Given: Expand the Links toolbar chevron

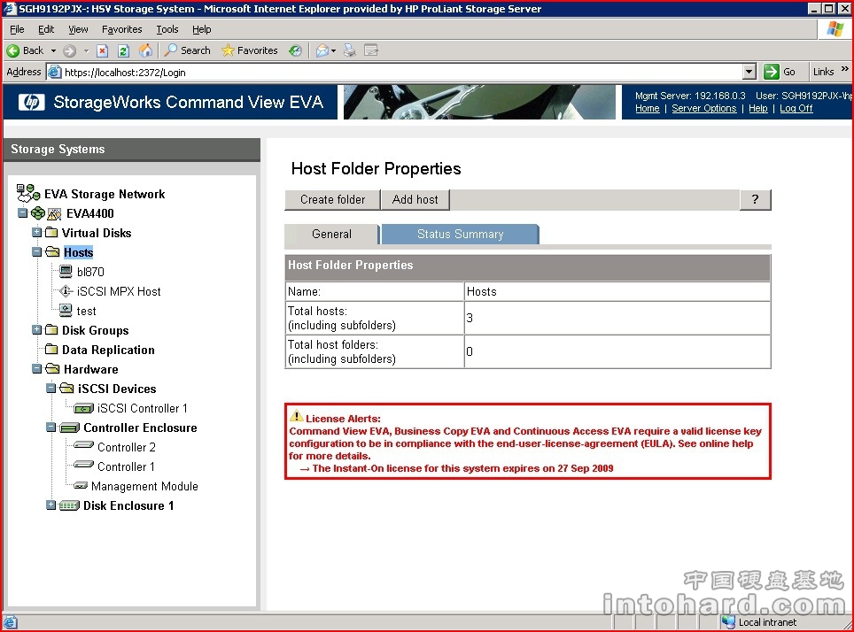Looking at the screenshot, I should 845,69.
